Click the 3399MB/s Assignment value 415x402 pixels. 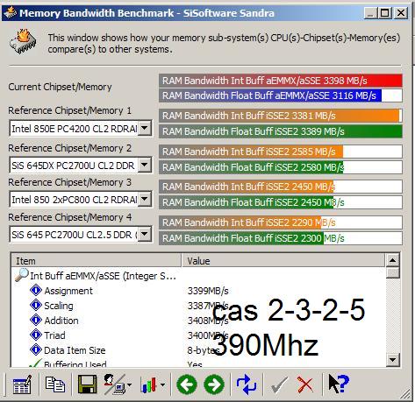[208, 291]
